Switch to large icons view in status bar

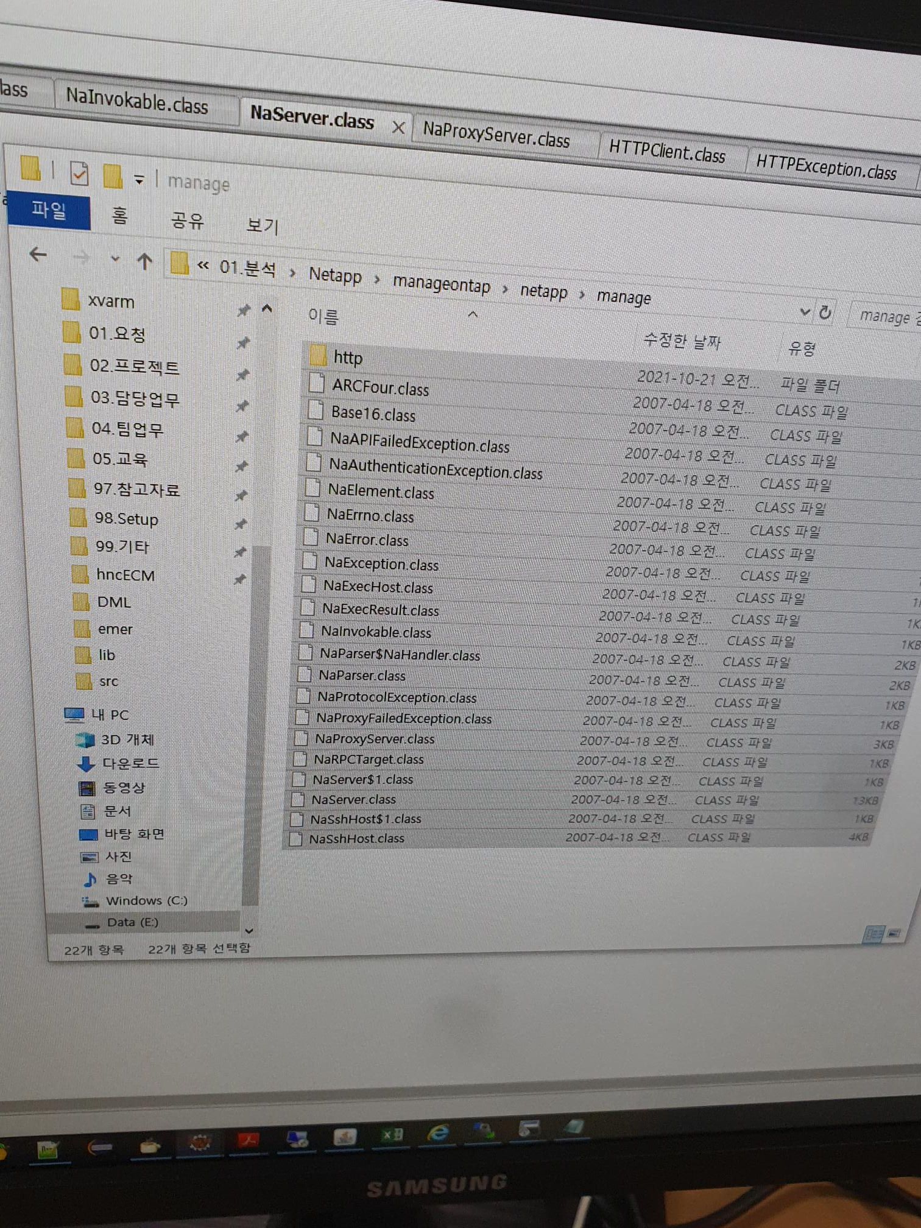tap(894, 933)
